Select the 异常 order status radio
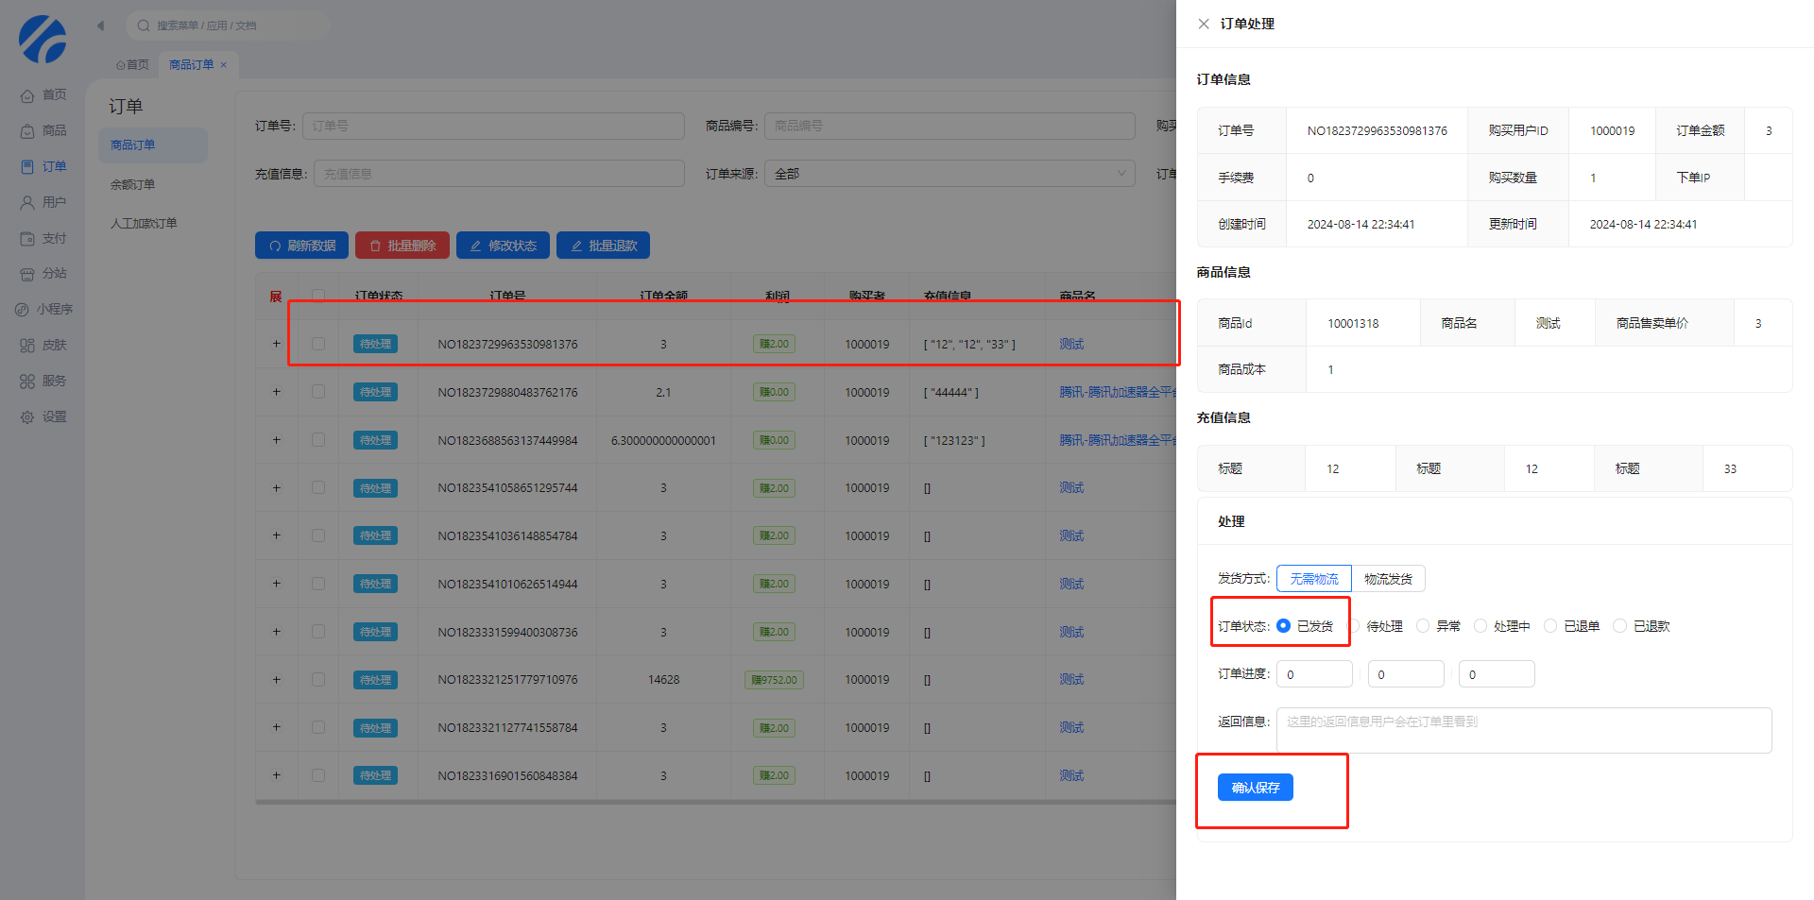This screenshot has width=1814, height=900. click(1423, 626)
